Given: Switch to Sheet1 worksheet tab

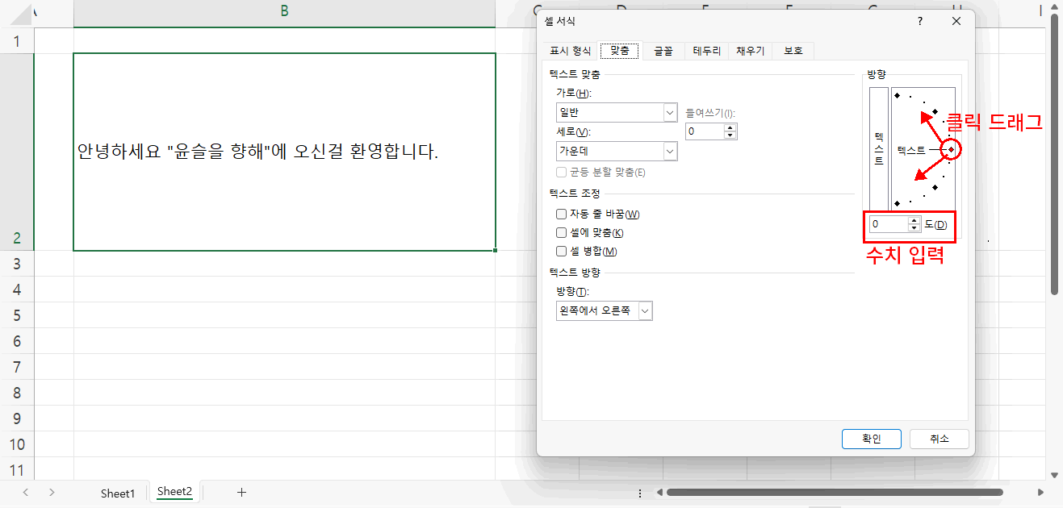Looking at the screenshot, I should click(118, 493).
